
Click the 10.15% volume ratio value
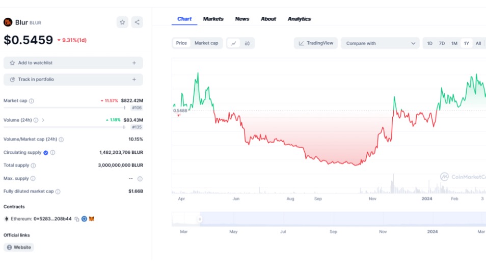136,139
